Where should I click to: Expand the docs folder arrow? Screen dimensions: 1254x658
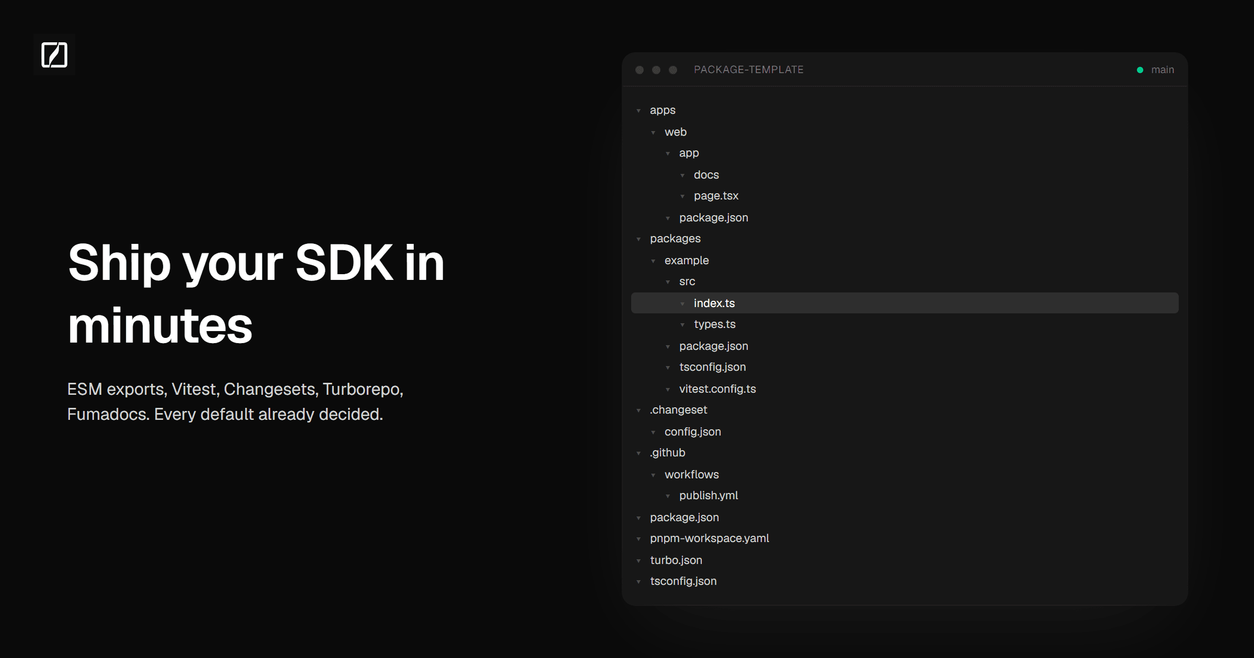(x=682, y=175)
